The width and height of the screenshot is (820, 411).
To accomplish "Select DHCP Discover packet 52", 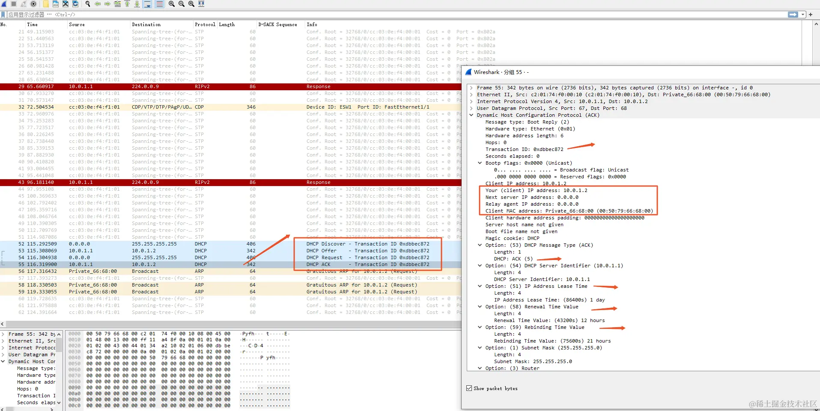I will point(230,244).
